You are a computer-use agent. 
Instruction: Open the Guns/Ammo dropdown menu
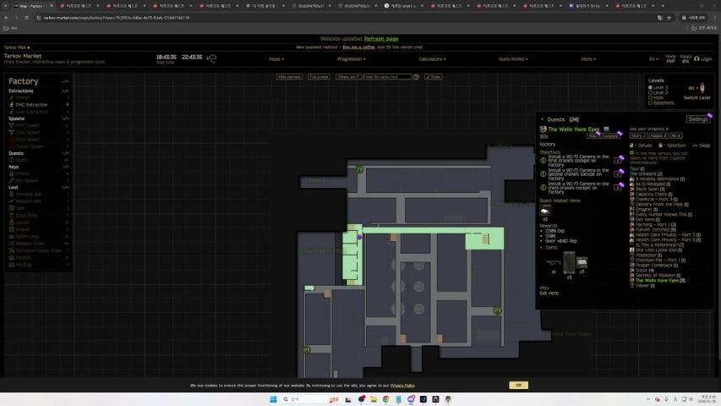[x=513, y=59]
